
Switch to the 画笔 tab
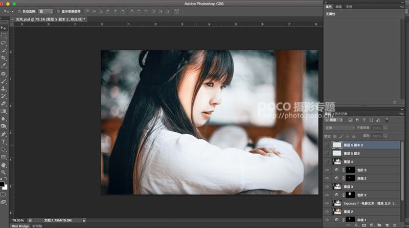pyautogui.click(x=338, y=7)
